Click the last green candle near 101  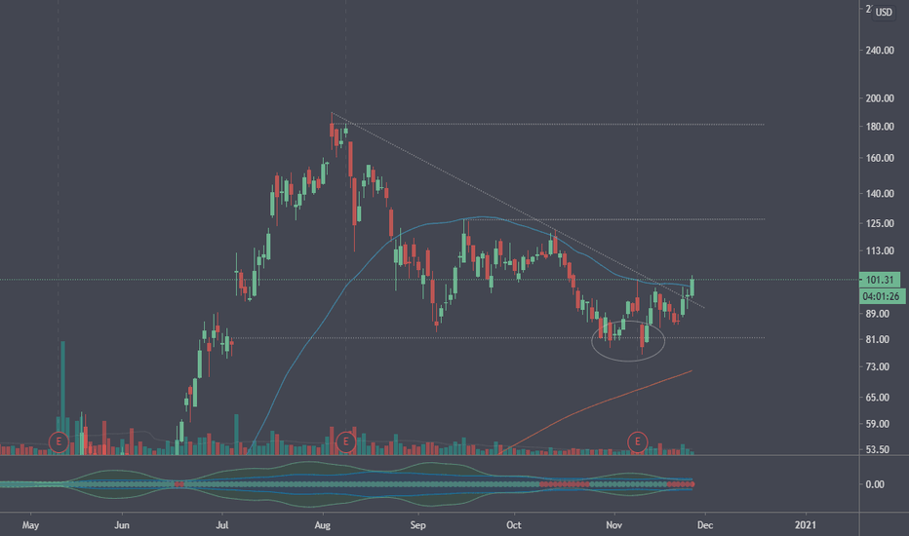[x=692, y=287]
